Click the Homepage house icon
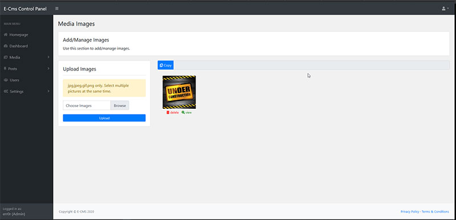 (x=6, y=35)
